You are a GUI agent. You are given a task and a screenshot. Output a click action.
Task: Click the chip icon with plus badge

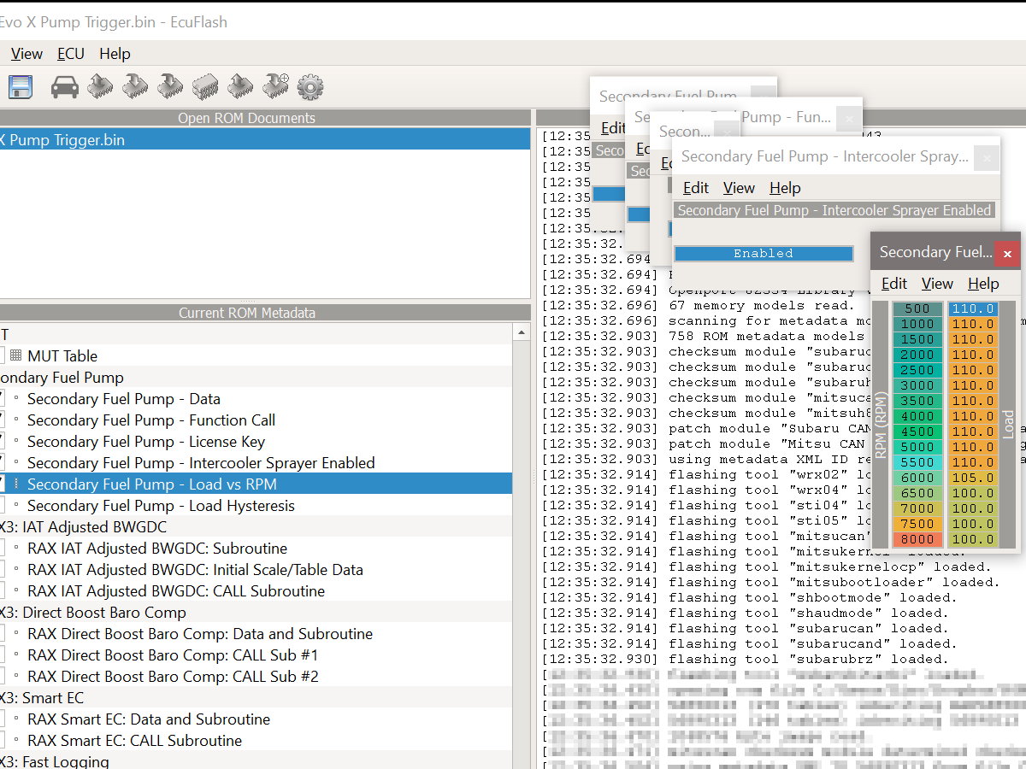pos(275,85)
